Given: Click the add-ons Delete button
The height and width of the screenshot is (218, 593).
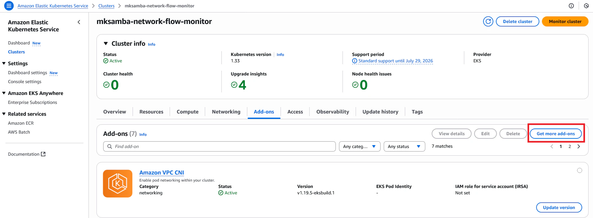Looking at the screenshot, I should click(x=513, y=134).
